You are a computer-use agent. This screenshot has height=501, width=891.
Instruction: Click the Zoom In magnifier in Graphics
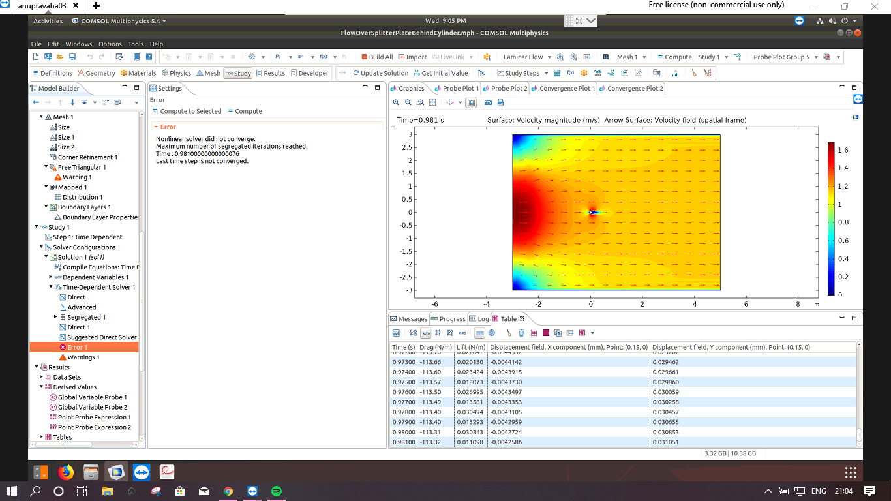pos(396,102)
